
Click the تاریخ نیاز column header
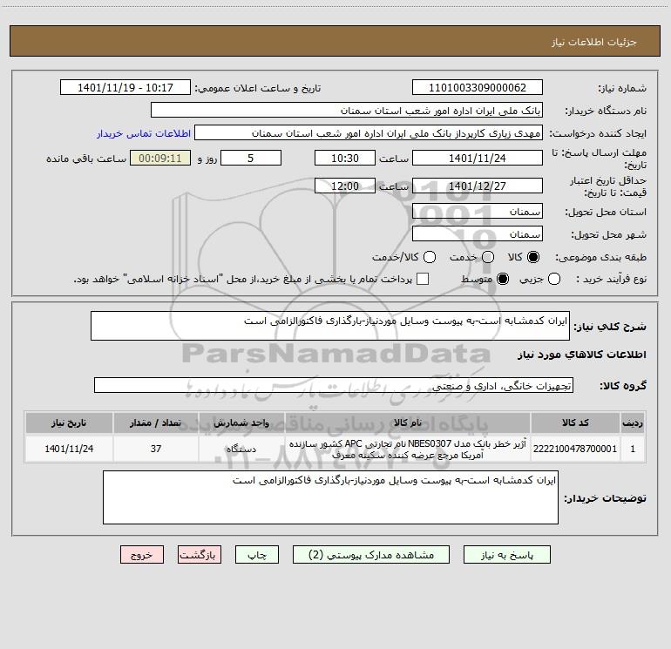coord(69,423)
